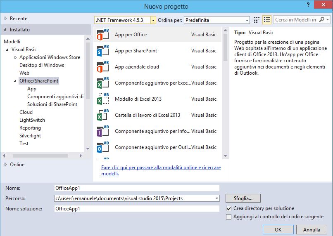The height and width of the screenshot is (236, 333).
Task: Select the Cloud category
Action: (26, 112)
